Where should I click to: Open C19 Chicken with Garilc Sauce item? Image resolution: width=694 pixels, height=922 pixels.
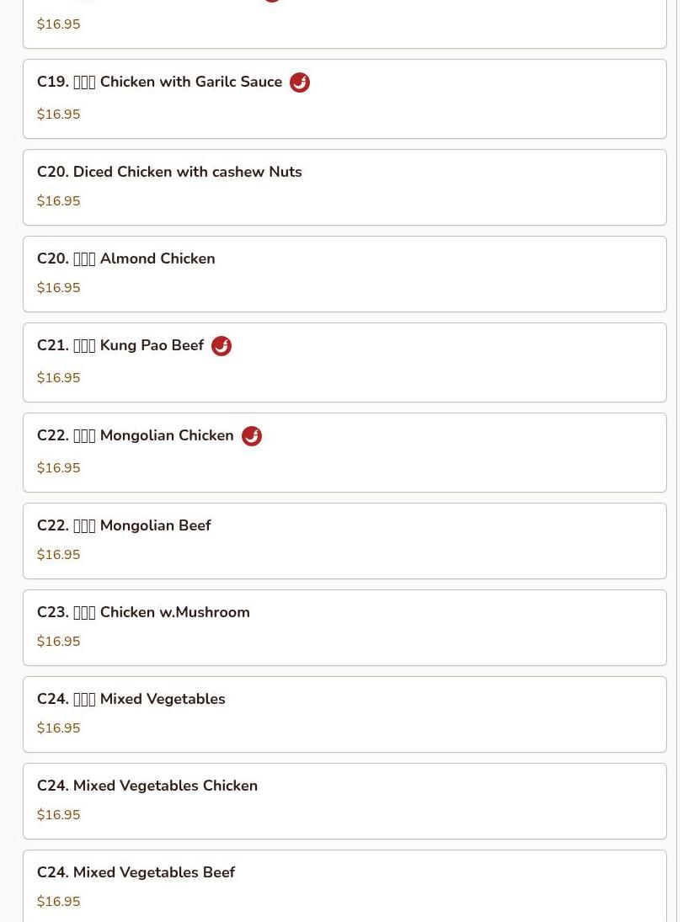tap(344, 99)
